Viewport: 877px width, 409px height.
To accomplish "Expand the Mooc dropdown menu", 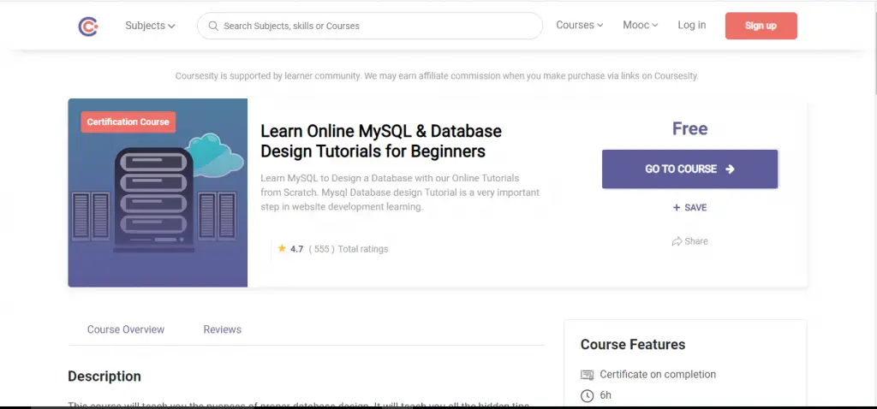I will [640, 26].
